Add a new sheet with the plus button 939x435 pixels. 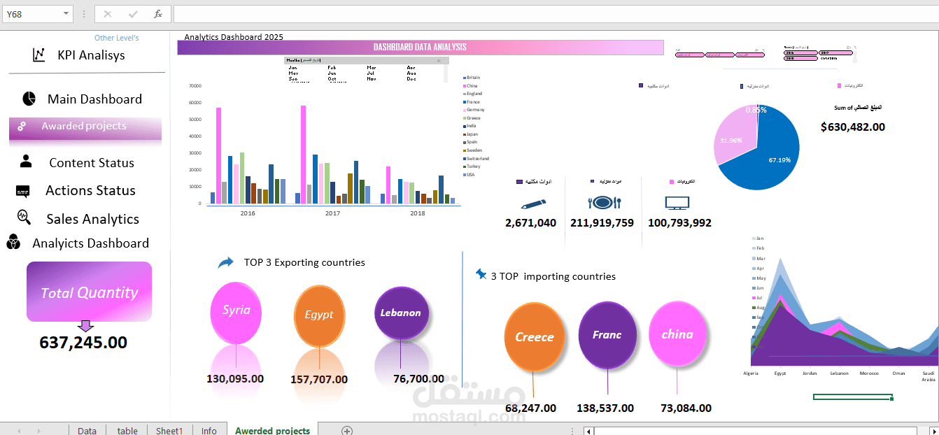coord(346,431)
